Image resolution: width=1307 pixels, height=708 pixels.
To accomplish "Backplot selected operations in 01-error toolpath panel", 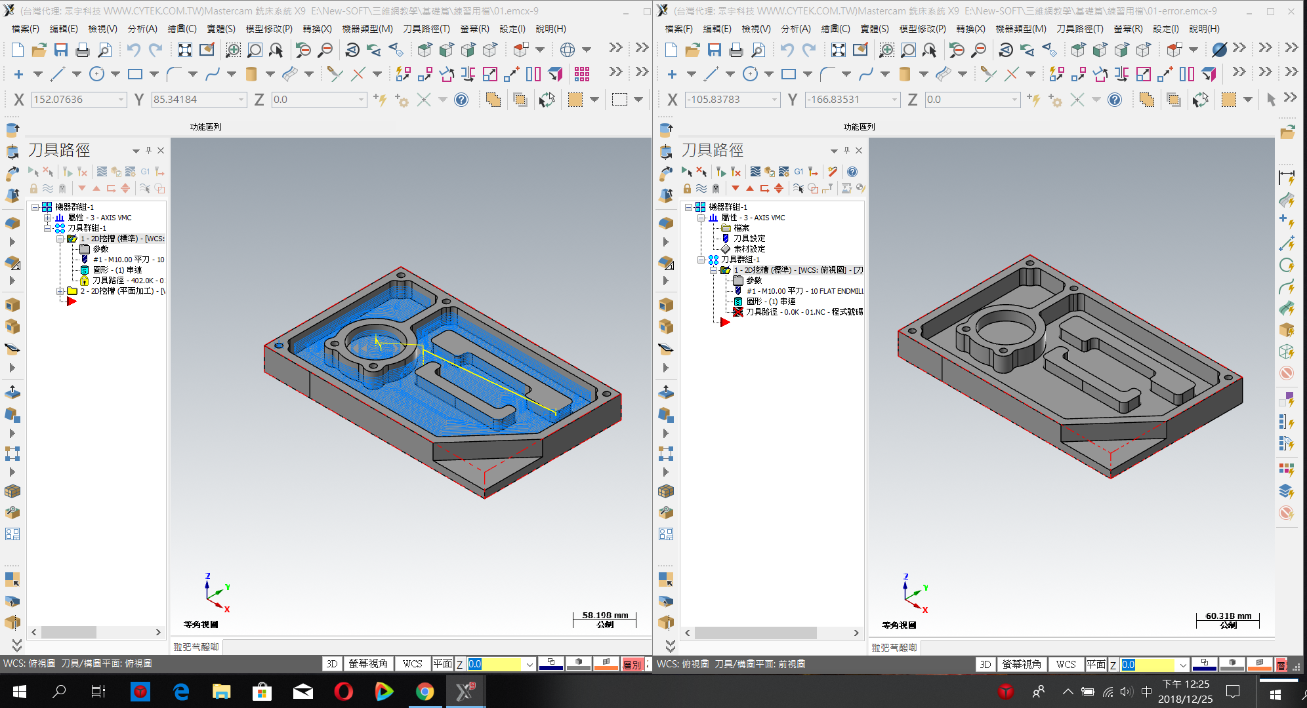I will pyautogui.click(x=755, y=172).
